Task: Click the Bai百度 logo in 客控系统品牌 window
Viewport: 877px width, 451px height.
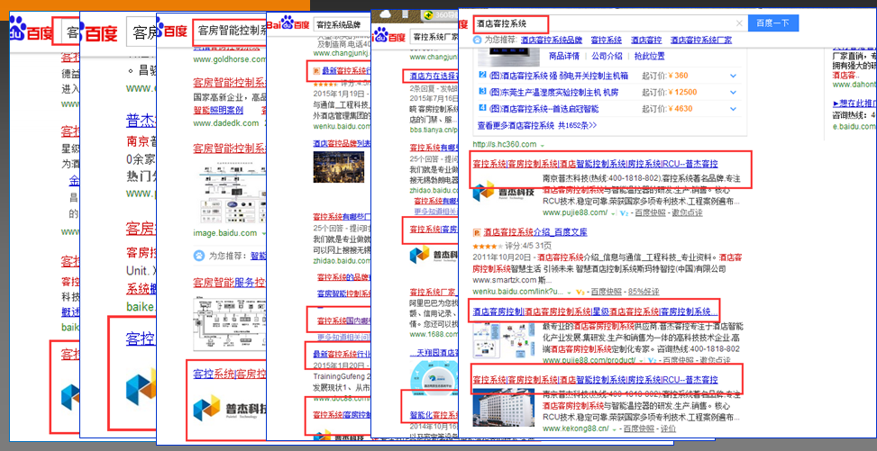Action: pos(288,24)
